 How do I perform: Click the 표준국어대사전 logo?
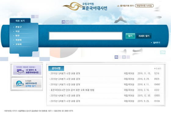point(85,6)
